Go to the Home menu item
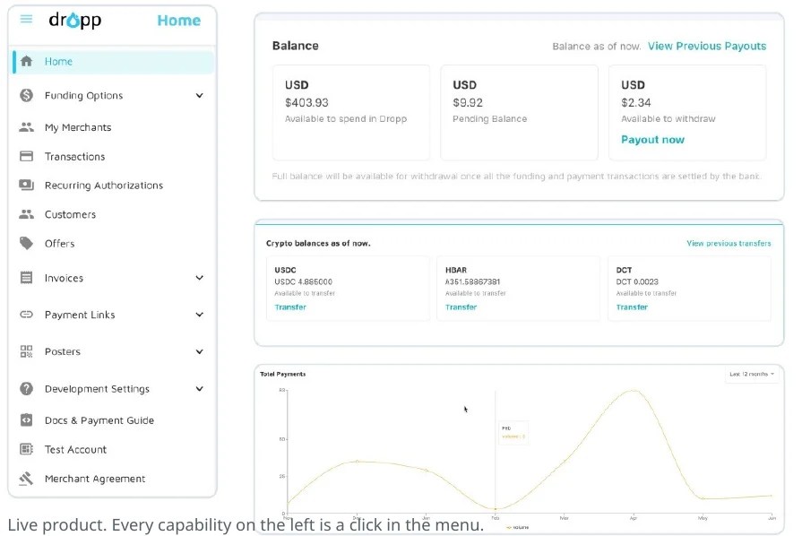Image resolution: width=802 pixels, height=536 pixels. click(x=113, y=61)
